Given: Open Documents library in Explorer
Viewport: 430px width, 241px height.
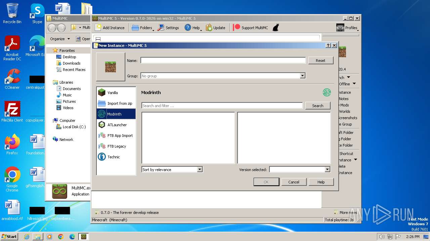Looking at the screenshot, I should tap(72, 89).
